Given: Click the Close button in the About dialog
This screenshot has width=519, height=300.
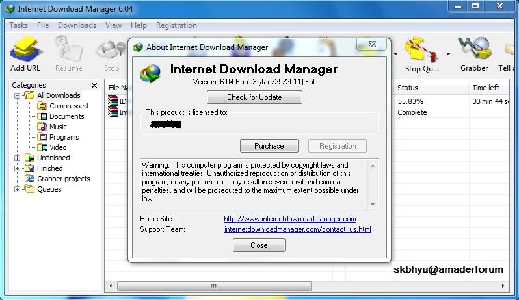Looking at the screenshot, I should (259, 245).
